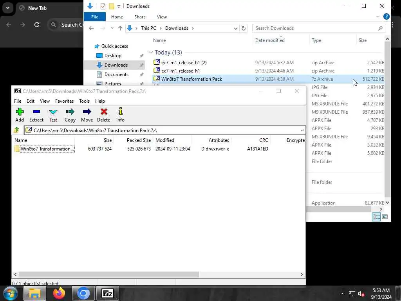Sort by Name column in 7-Zip
This screenshot has width=401, height=301.
coord(21,140)
